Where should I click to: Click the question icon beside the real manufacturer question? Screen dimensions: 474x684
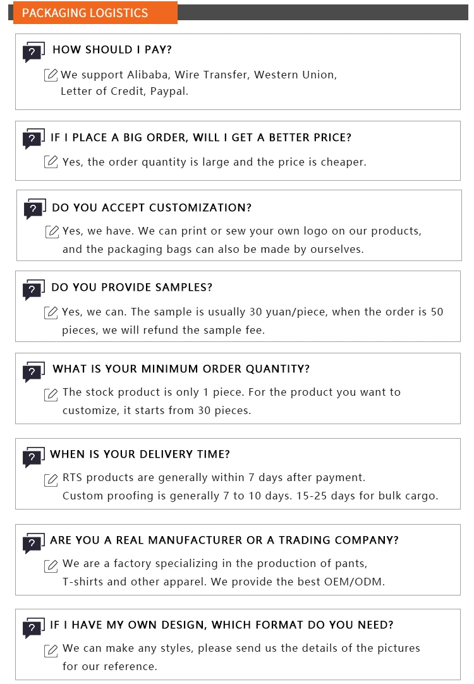coord(33,542)
